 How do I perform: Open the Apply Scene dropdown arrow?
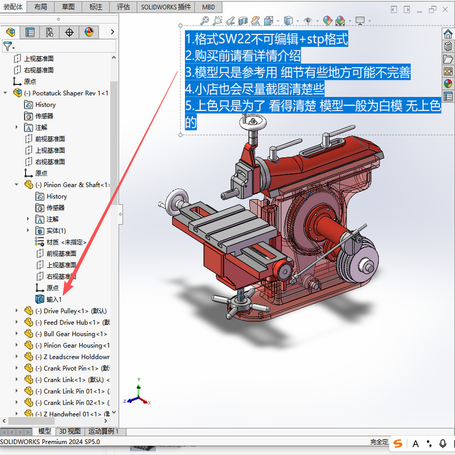350,21
